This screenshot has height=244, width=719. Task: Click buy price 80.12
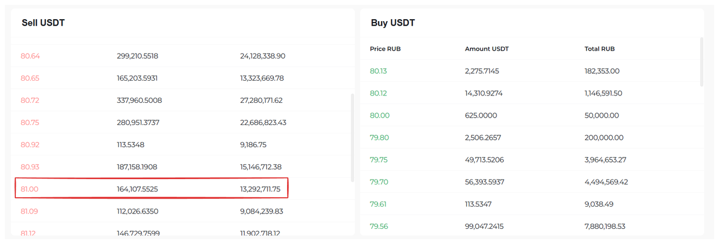pyautogui.click(x=378, y=93)
